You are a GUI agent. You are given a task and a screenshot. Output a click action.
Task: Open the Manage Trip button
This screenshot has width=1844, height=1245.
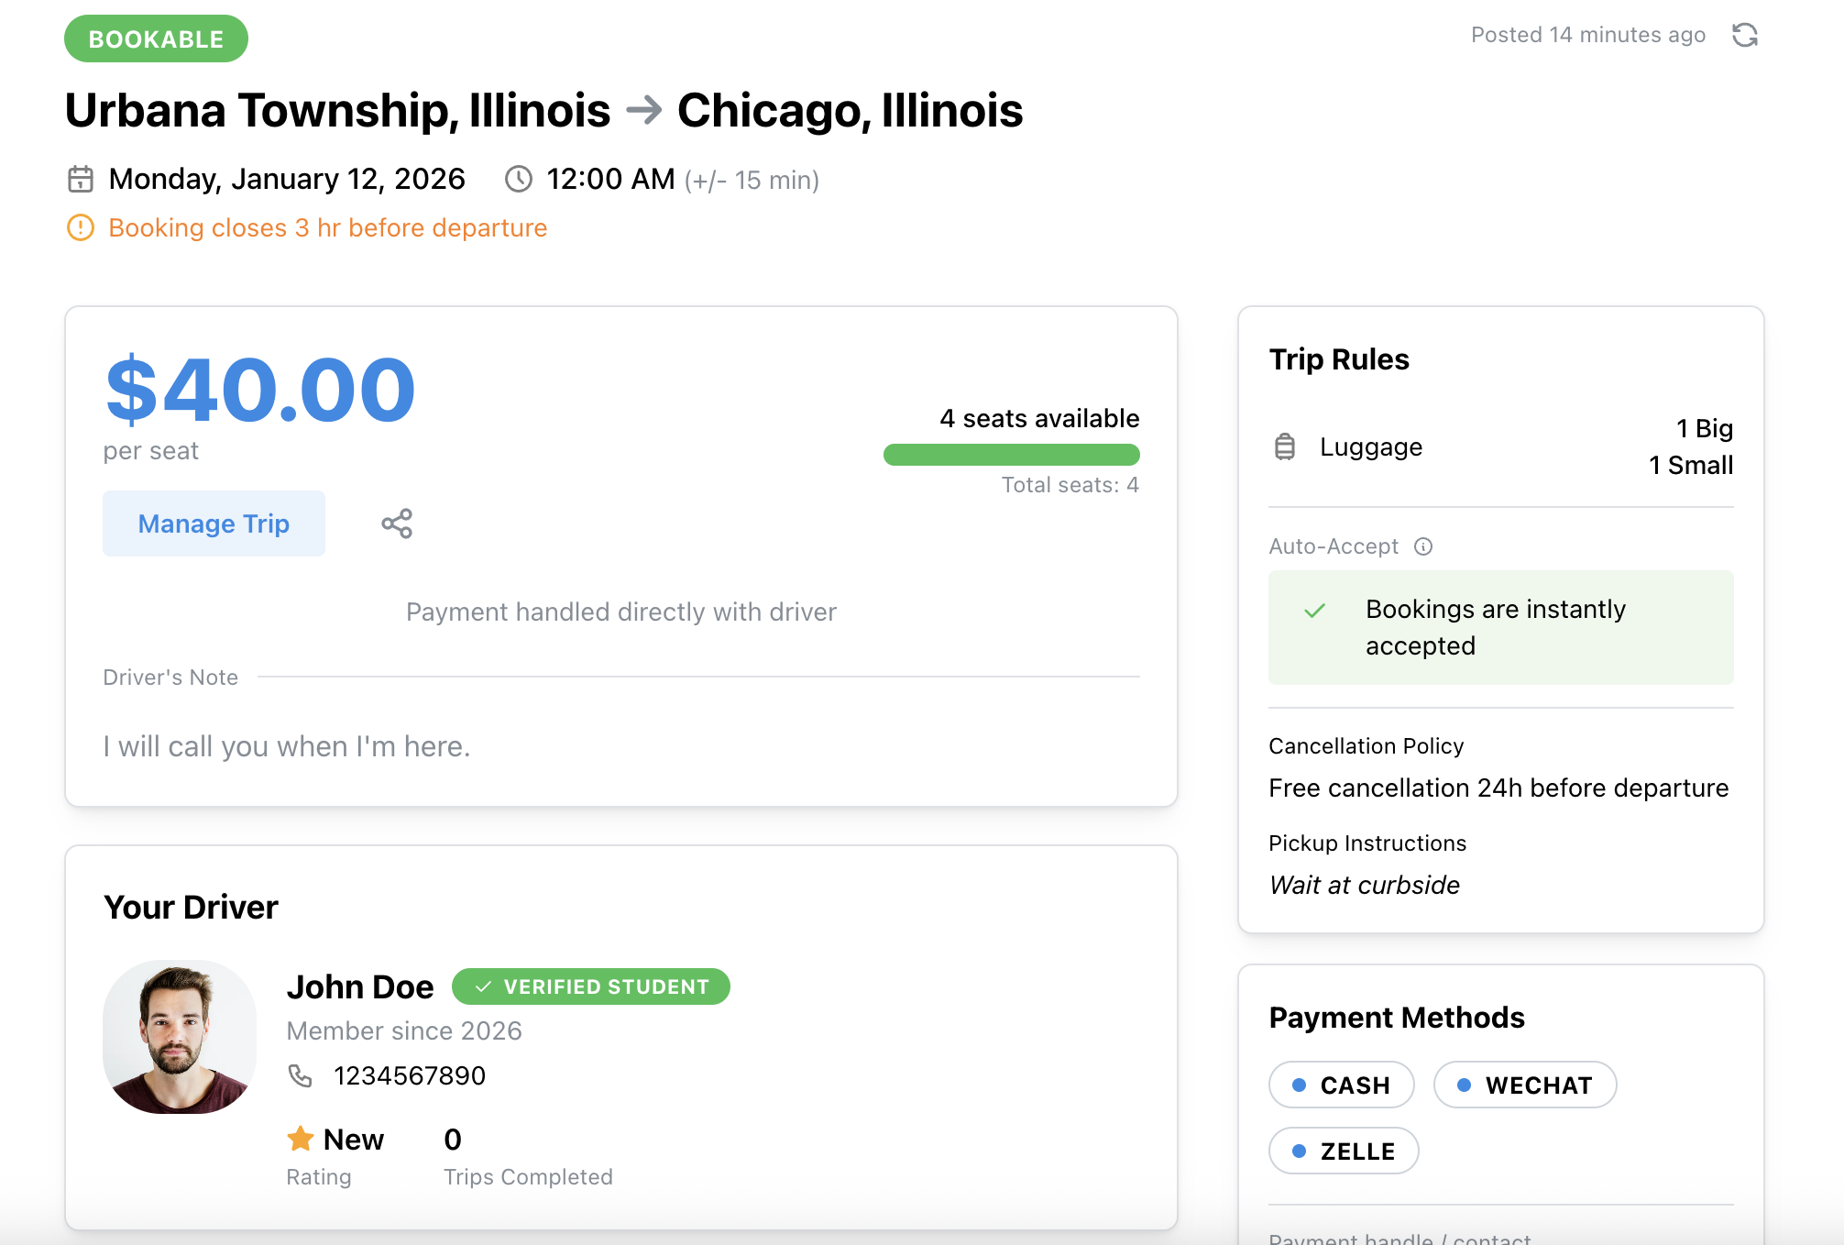tap(214, 523)
